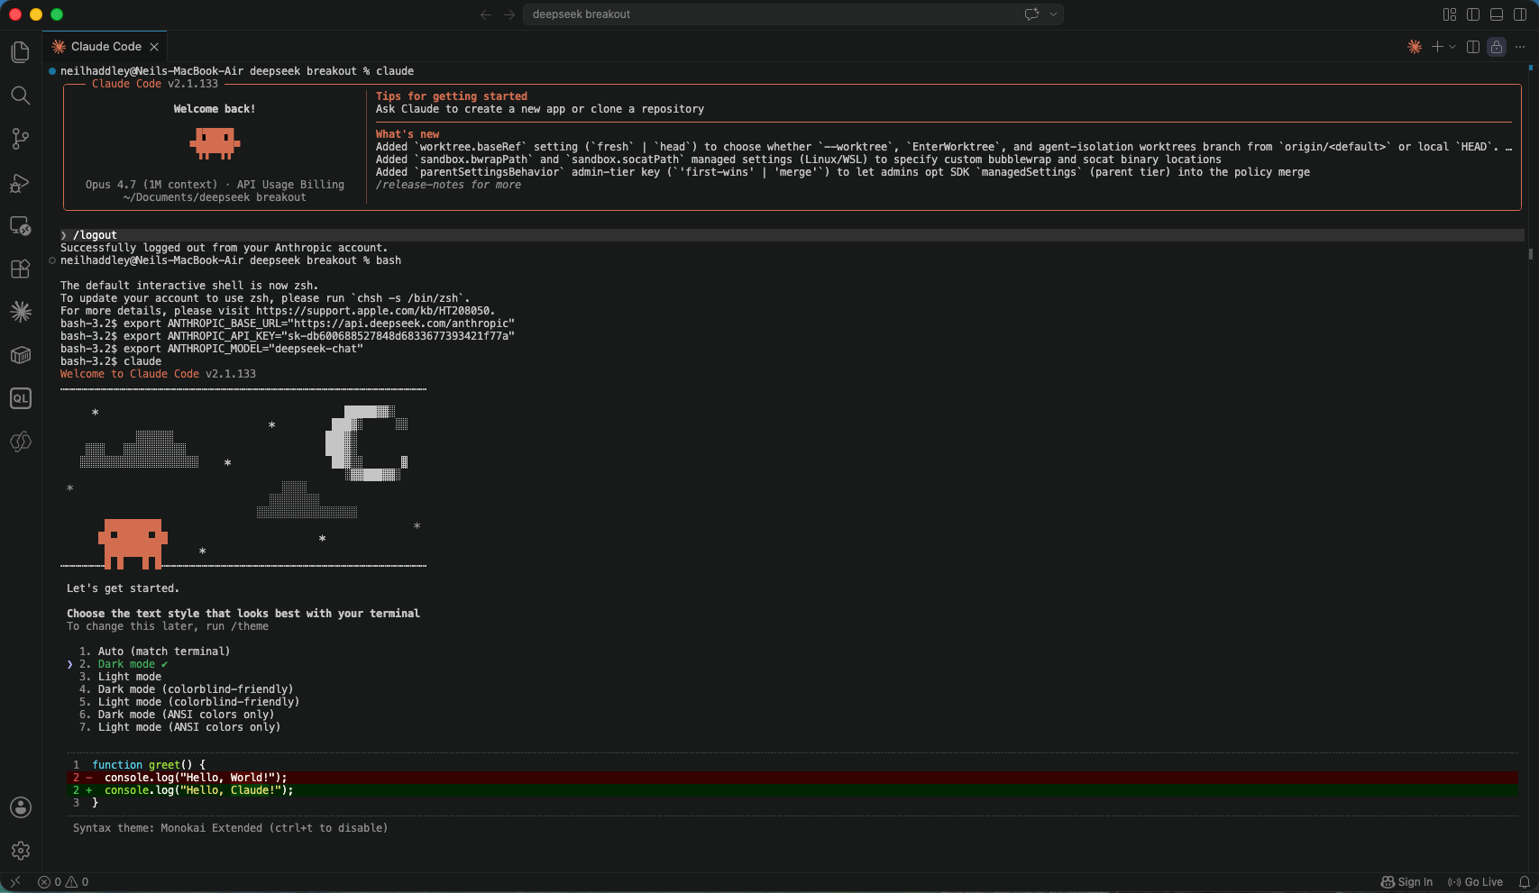Click the support.apple.com HT208050 link
The image size is (1539, 893).
(x=375, y=311)
